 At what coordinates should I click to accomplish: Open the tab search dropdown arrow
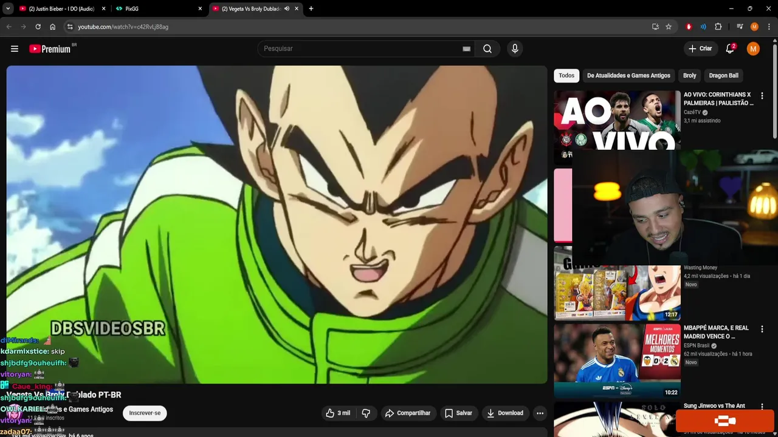(8, 8)
